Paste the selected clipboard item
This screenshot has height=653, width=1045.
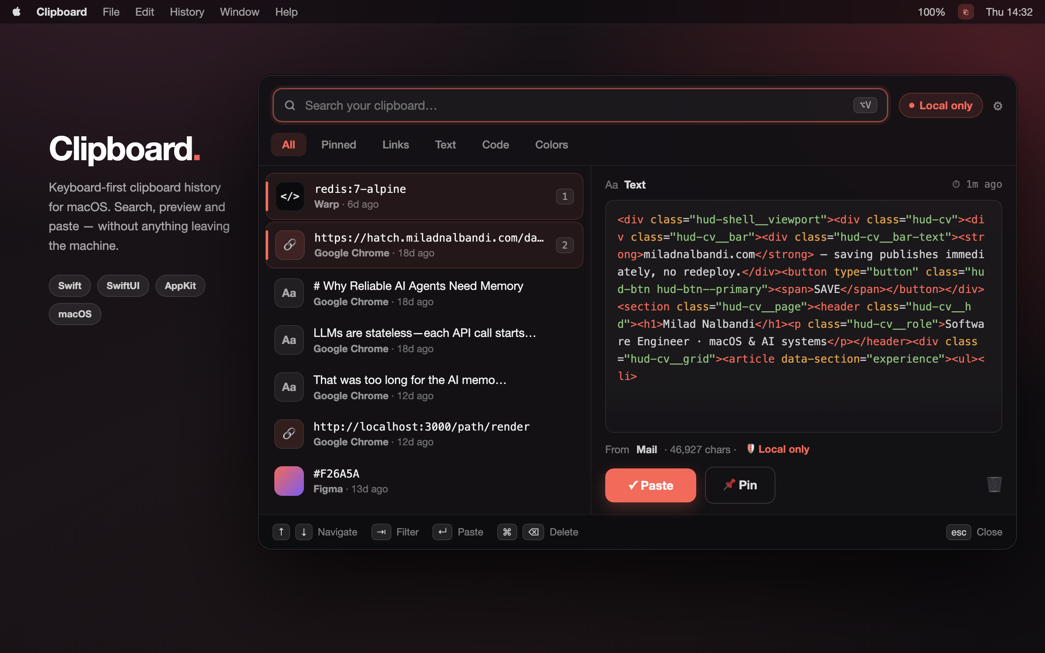(x=651, y=485)
